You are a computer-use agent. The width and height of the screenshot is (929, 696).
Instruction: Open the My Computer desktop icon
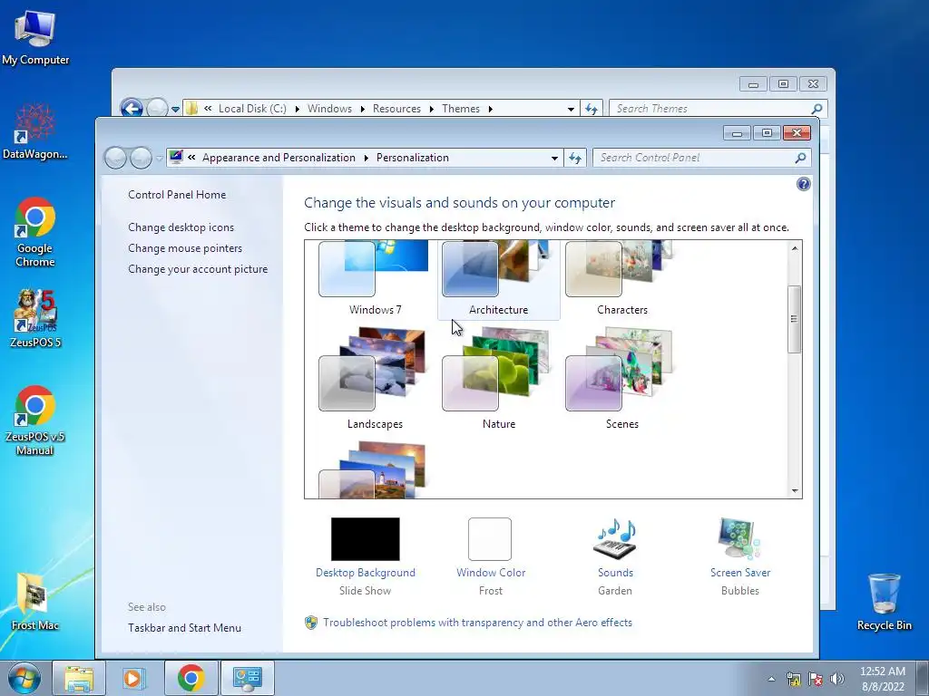35,36
